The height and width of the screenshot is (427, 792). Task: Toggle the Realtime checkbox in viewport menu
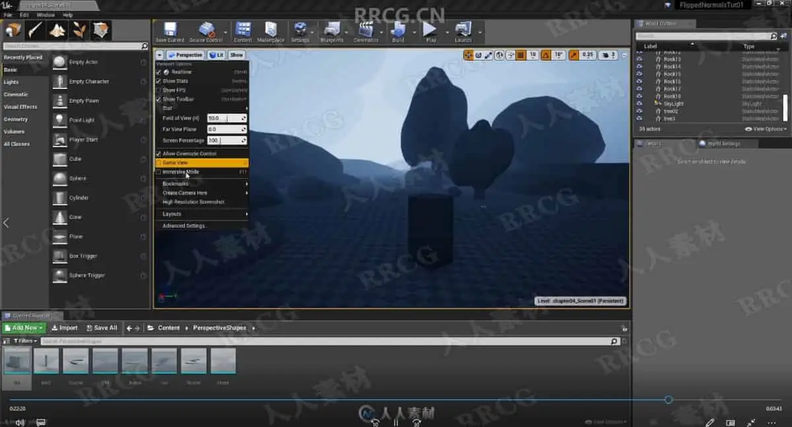tap(158, 72)
